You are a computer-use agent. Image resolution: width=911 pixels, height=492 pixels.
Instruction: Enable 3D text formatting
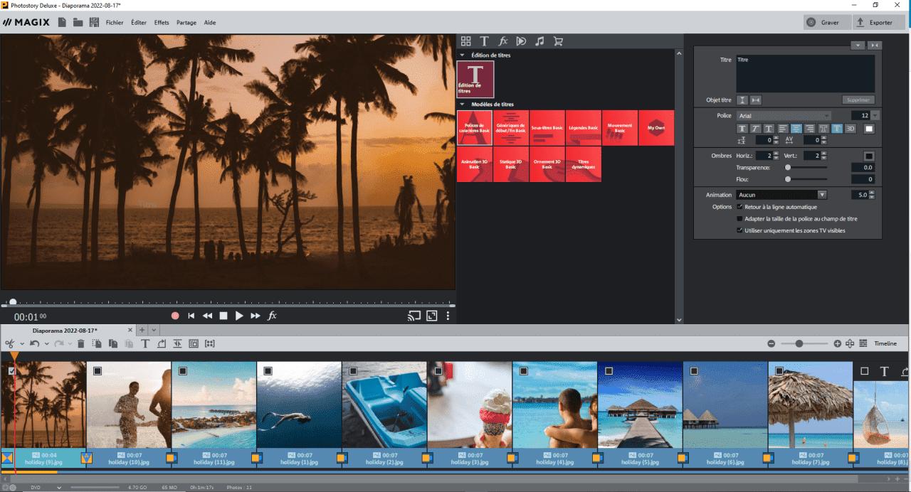click(x=851, y=129)
